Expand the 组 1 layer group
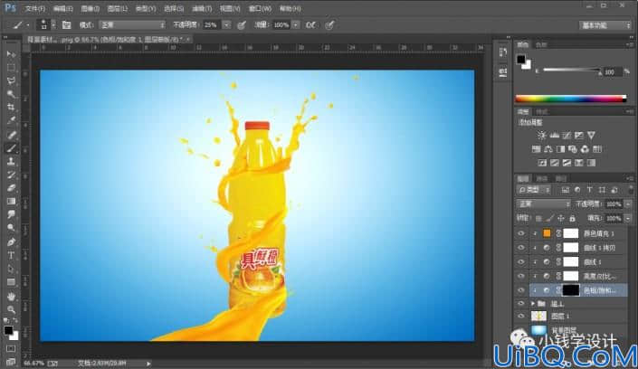The width and height of the screenshot is (638, 369). click(x=533, y=304)
